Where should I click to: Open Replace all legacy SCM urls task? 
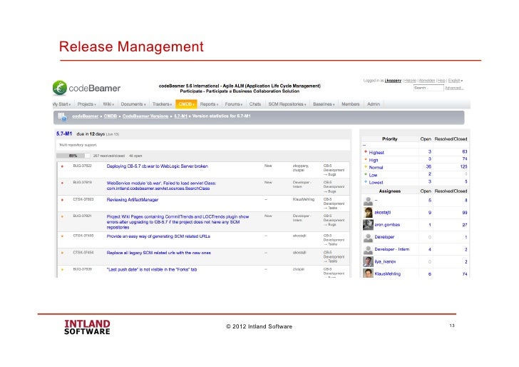point(158,253)
